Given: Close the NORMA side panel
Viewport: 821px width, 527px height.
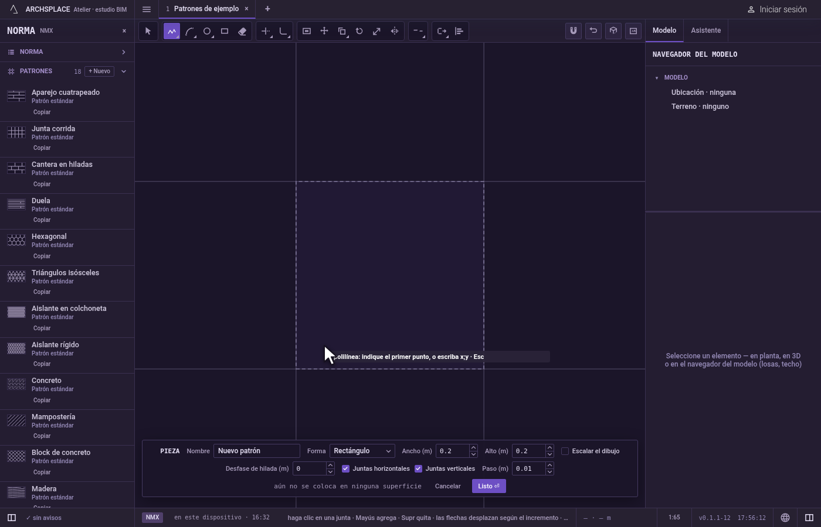Looking at the screenshot, I should click(x=124, y=31).
